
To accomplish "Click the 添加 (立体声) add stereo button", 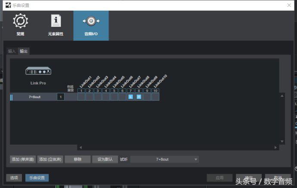I will click(x=50, y=159).
